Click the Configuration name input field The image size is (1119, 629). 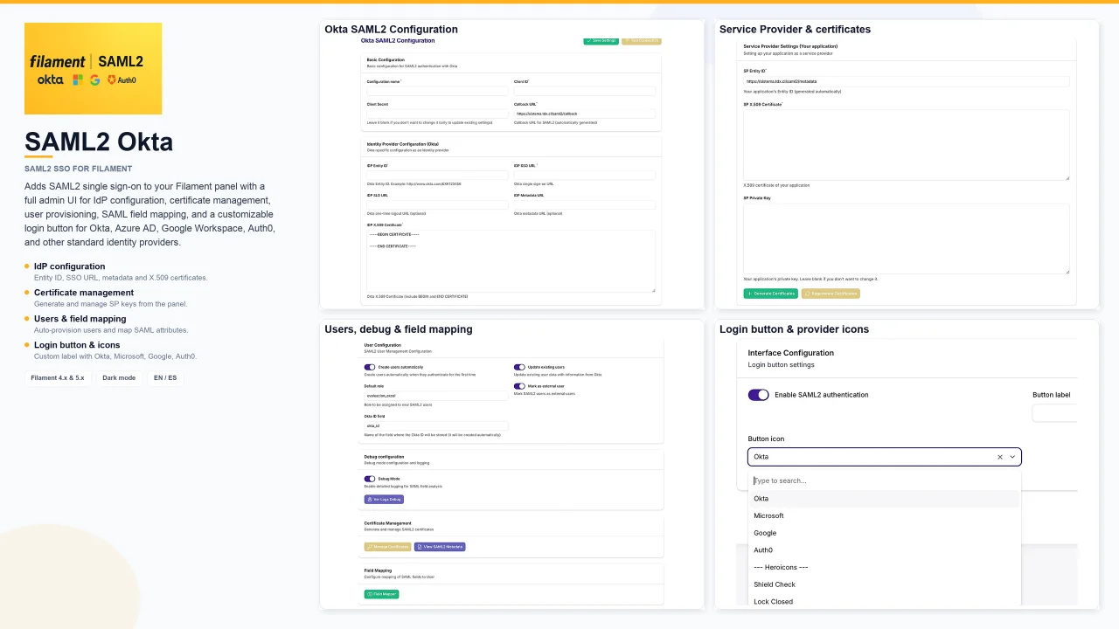[x=437, y=90]
